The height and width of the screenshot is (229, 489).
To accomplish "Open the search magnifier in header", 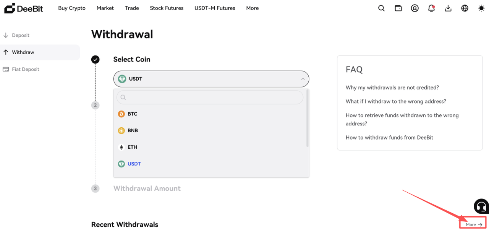I will (x=381, y=8).
